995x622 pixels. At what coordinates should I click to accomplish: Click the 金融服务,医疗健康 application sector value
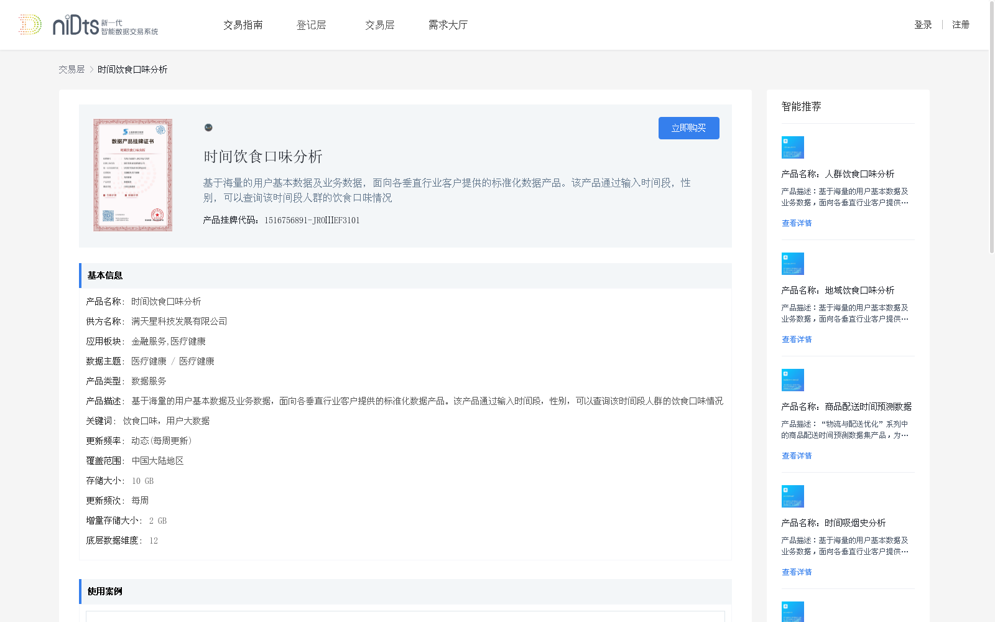pyautogui.click(x=169, y=341)
